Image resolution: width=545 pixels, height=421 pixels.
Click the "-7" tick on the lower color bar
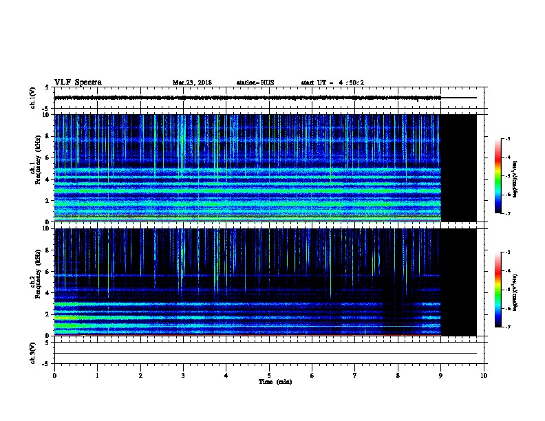[x=507, y=327]
